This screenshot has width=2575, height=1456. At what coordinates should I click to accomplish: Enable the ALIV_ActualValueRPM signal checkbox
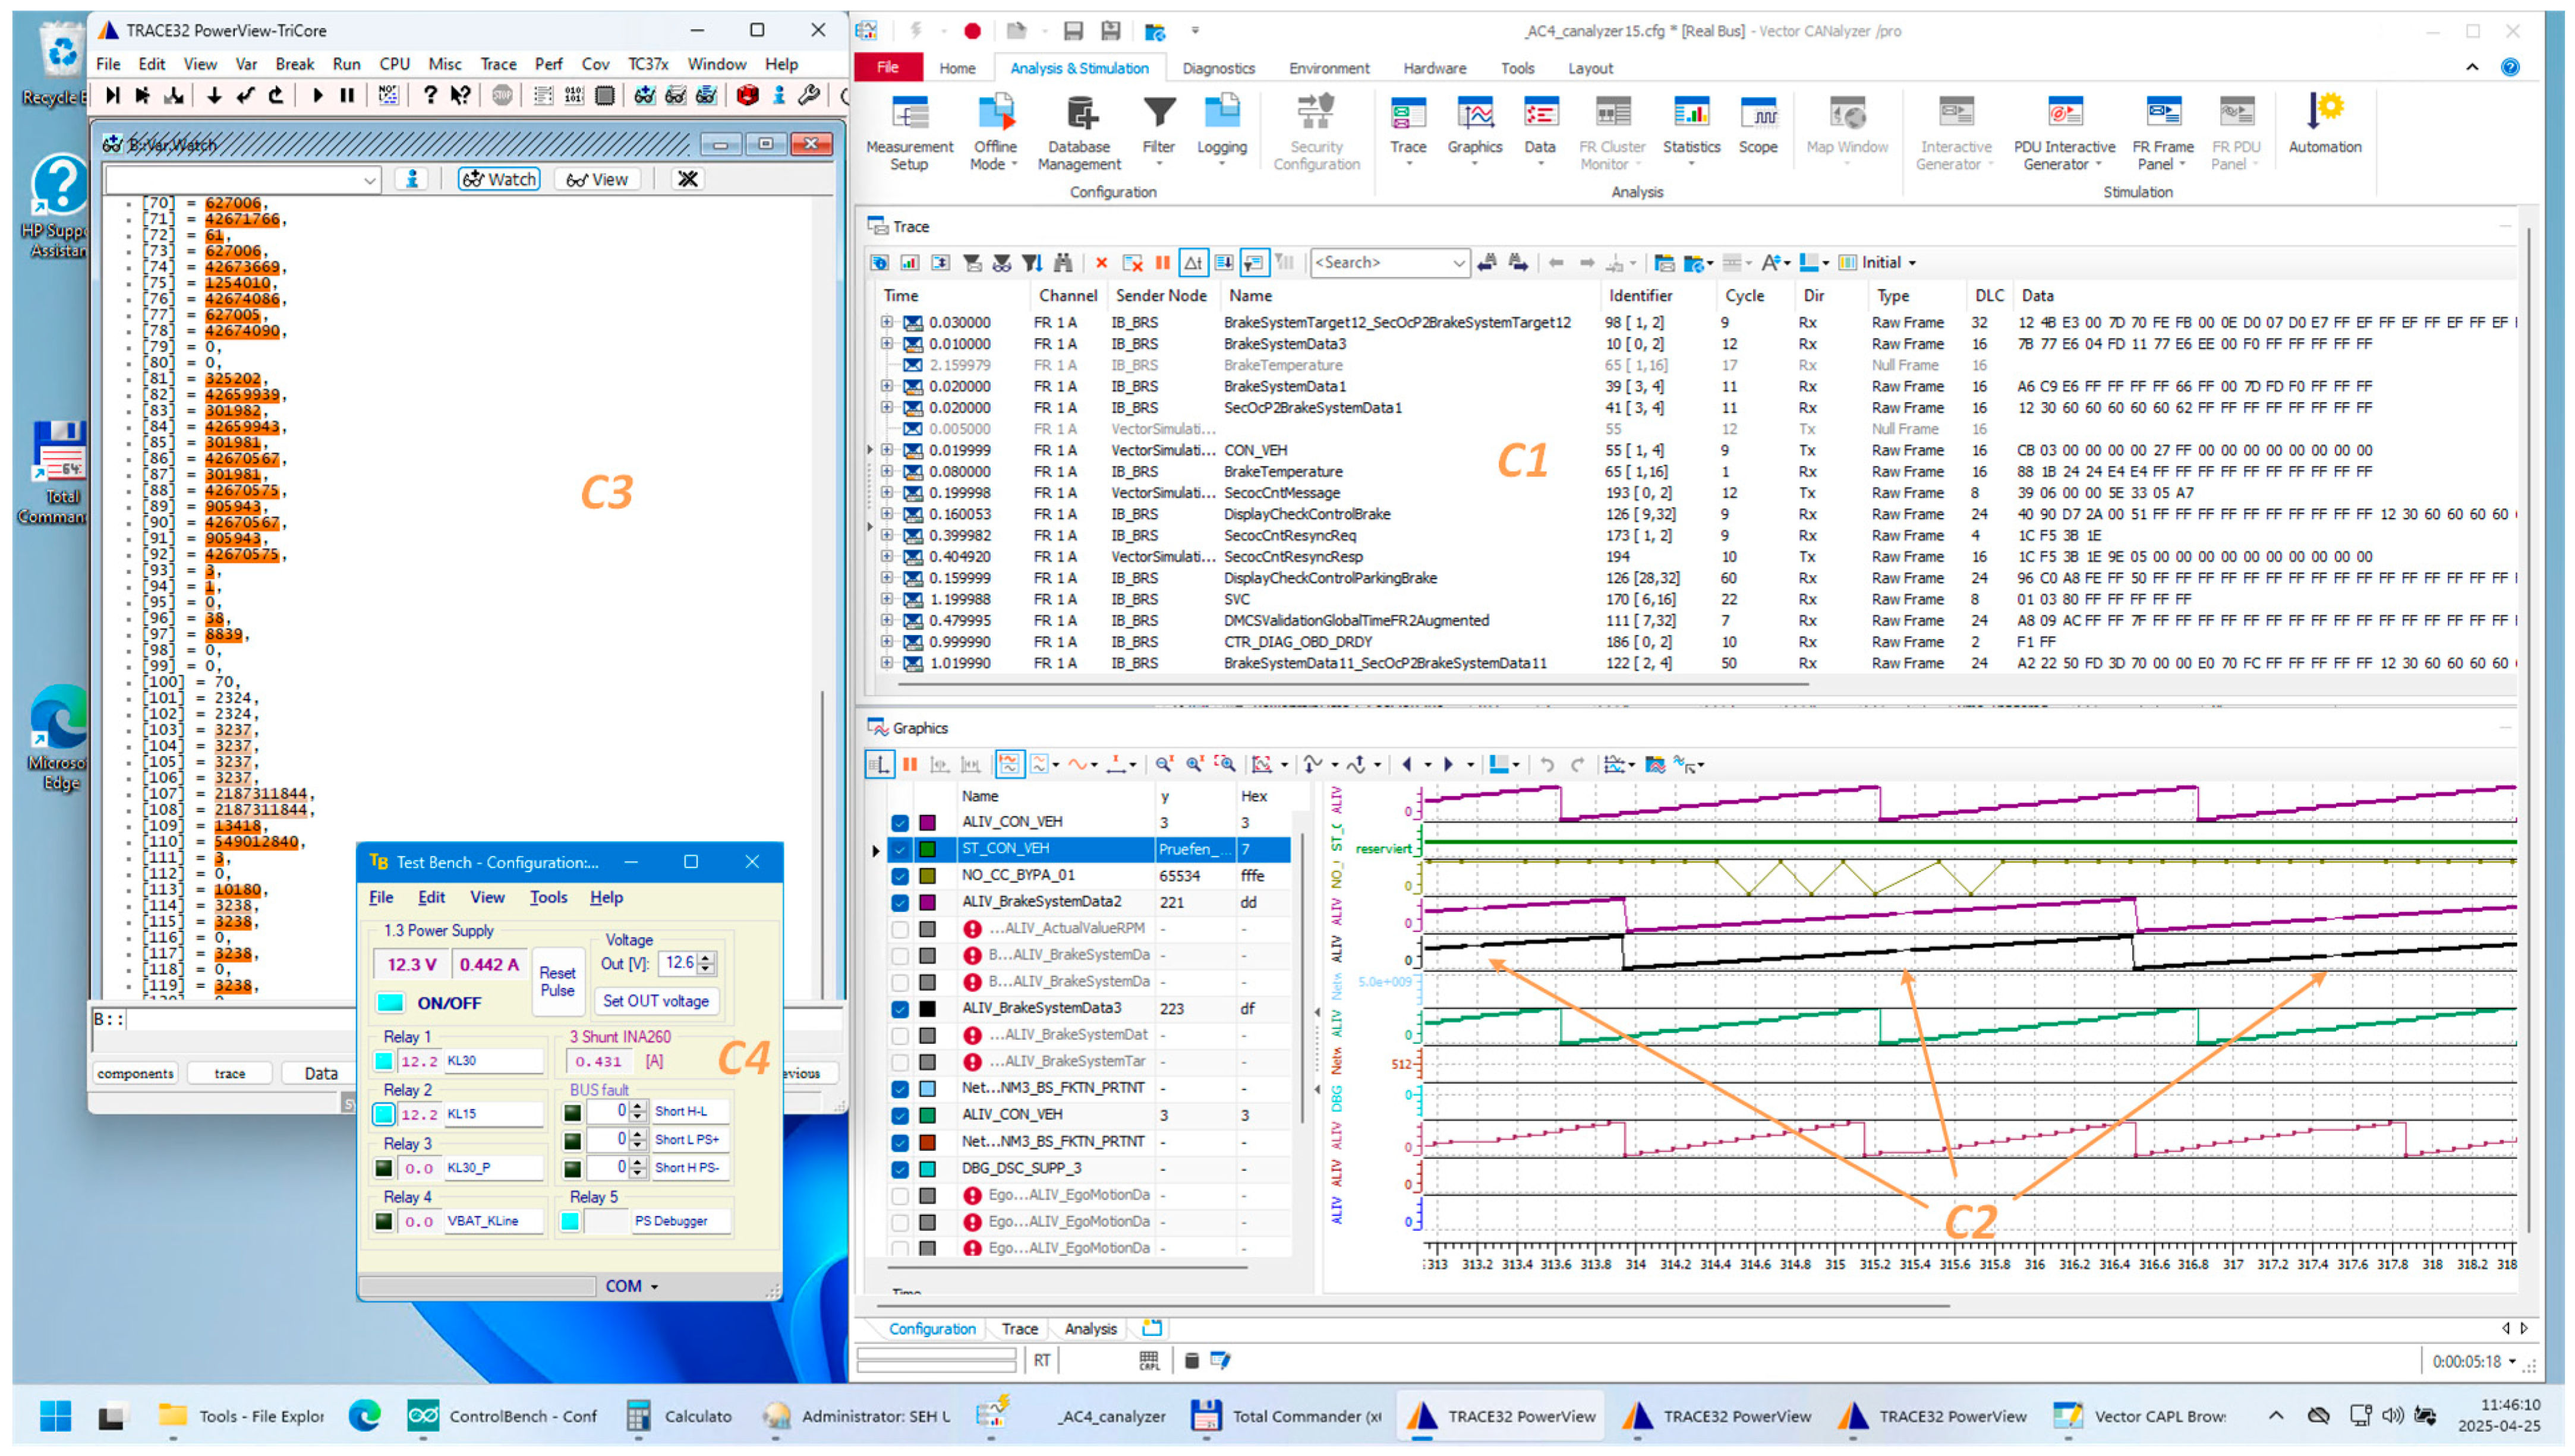[x=900, y=929]
